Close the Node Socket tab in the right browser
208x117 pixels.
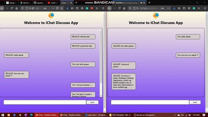coord(144,3)
